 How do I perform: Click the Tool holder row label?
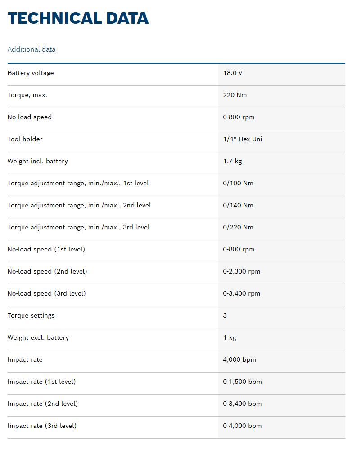click(25, 139)
